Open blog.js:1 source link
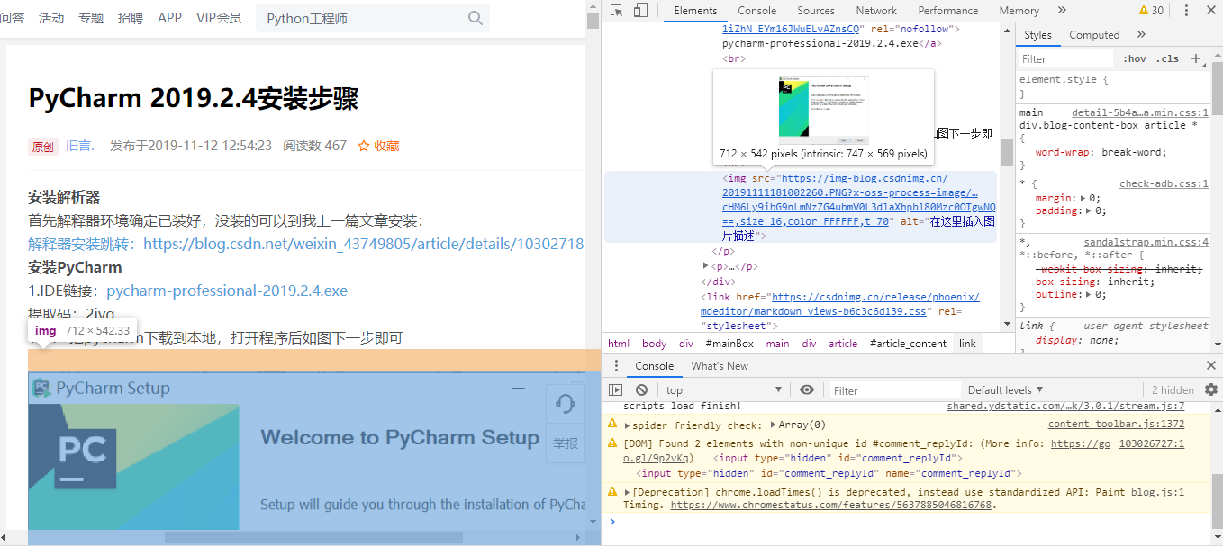Screen dimensions: 1223x546 [x=1157, y=492]
